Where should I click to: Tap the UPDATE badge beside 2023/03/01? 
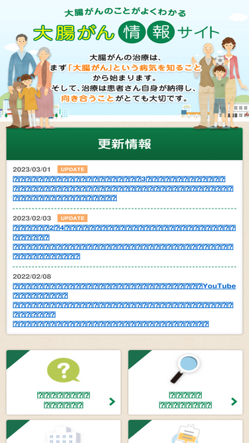(x=72, y=169)
